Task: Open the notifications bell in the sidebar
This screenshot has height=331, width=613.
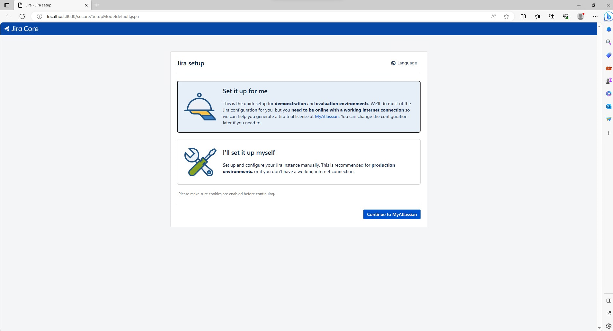Action: coord(609,29)
